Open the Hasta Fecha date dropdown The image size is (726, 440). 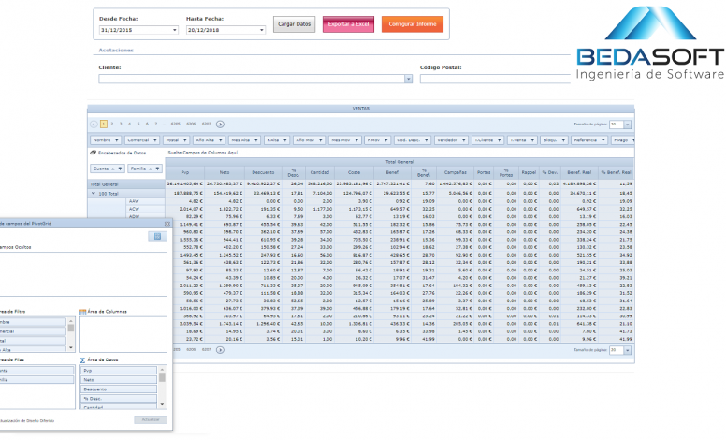tap(262, 30)
